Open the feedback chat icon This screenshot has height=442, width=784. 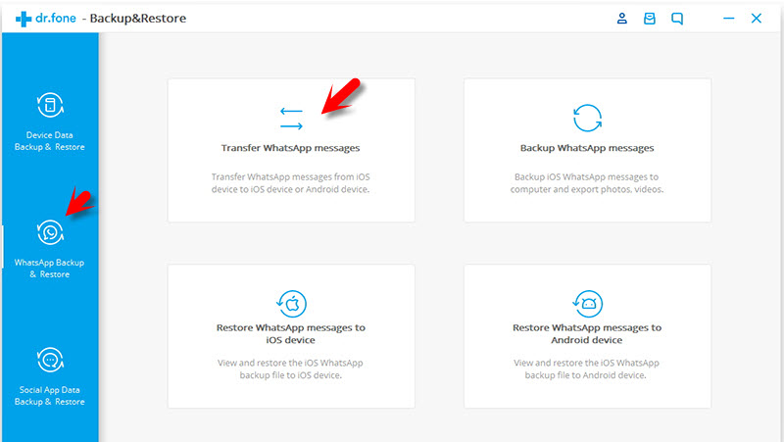677,19
